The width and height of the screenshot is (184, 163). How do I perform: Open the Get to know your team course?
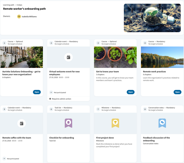coord(130,92)
